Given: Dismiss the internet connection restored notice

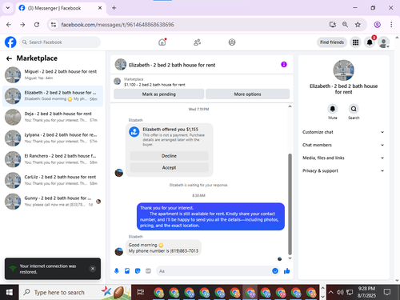Looking at the screenshot, I should click(93, 269).
